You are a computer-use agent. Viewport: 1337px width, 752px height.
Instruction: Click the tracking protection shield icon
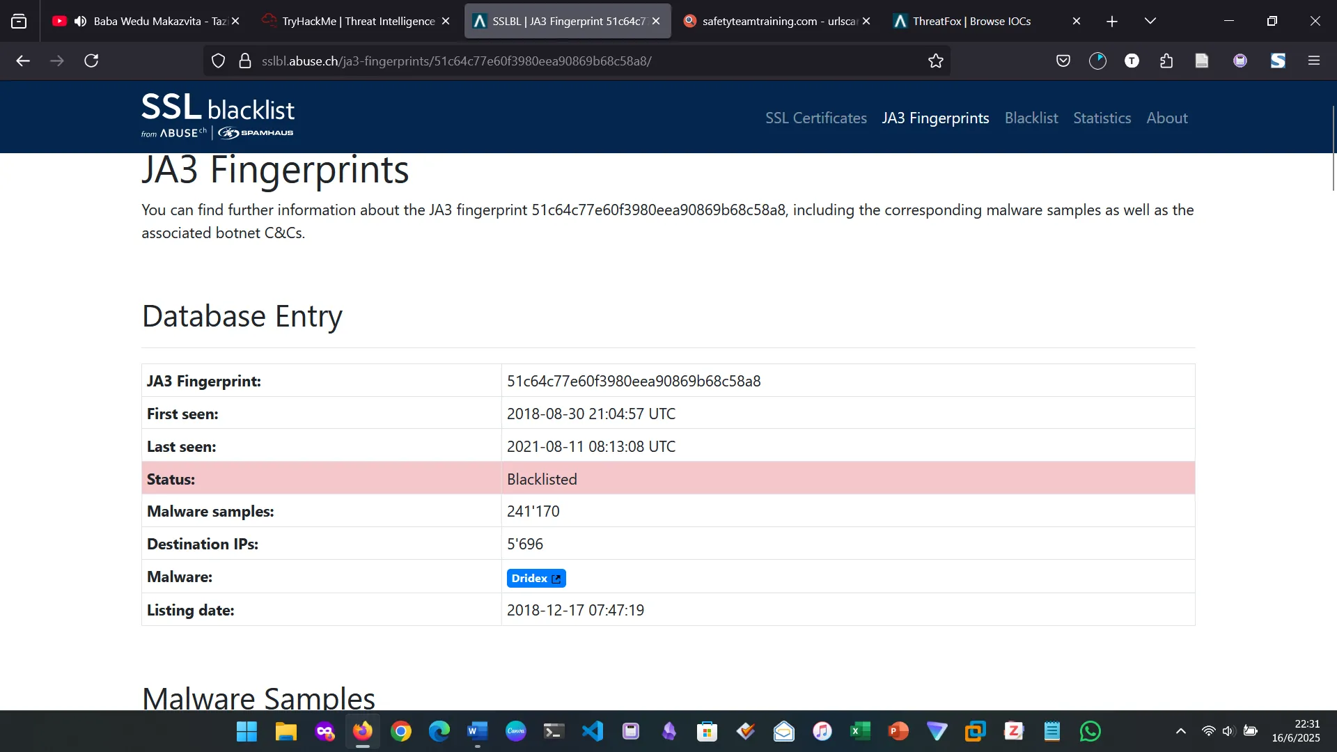coord(218,61)
